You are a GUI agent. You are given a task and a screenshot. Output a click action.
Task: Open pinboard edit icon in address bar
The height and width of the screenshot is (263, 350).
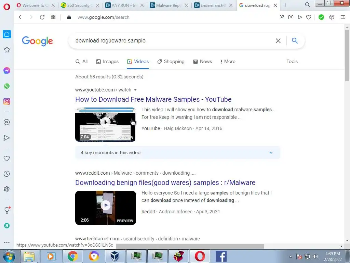(282, 17)
